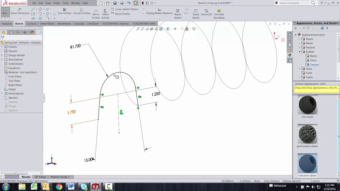340x191 pixels.
Task: Open the Options gear icon
Action: coord(152,3)
